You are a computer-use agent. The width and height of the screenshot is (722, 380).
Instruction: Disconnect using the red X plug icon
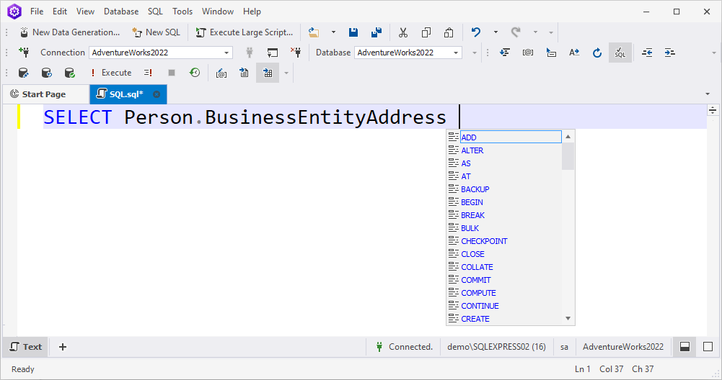tap(296, 53)
